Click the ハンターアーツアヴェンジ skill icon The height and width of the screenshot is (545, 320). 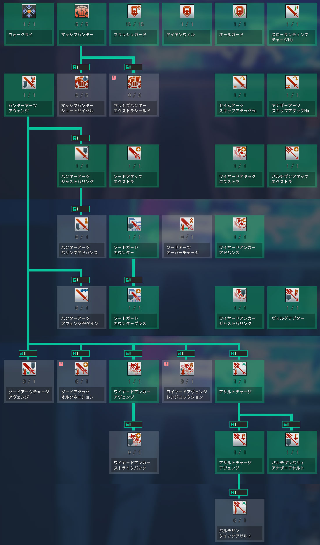point(29,82)
